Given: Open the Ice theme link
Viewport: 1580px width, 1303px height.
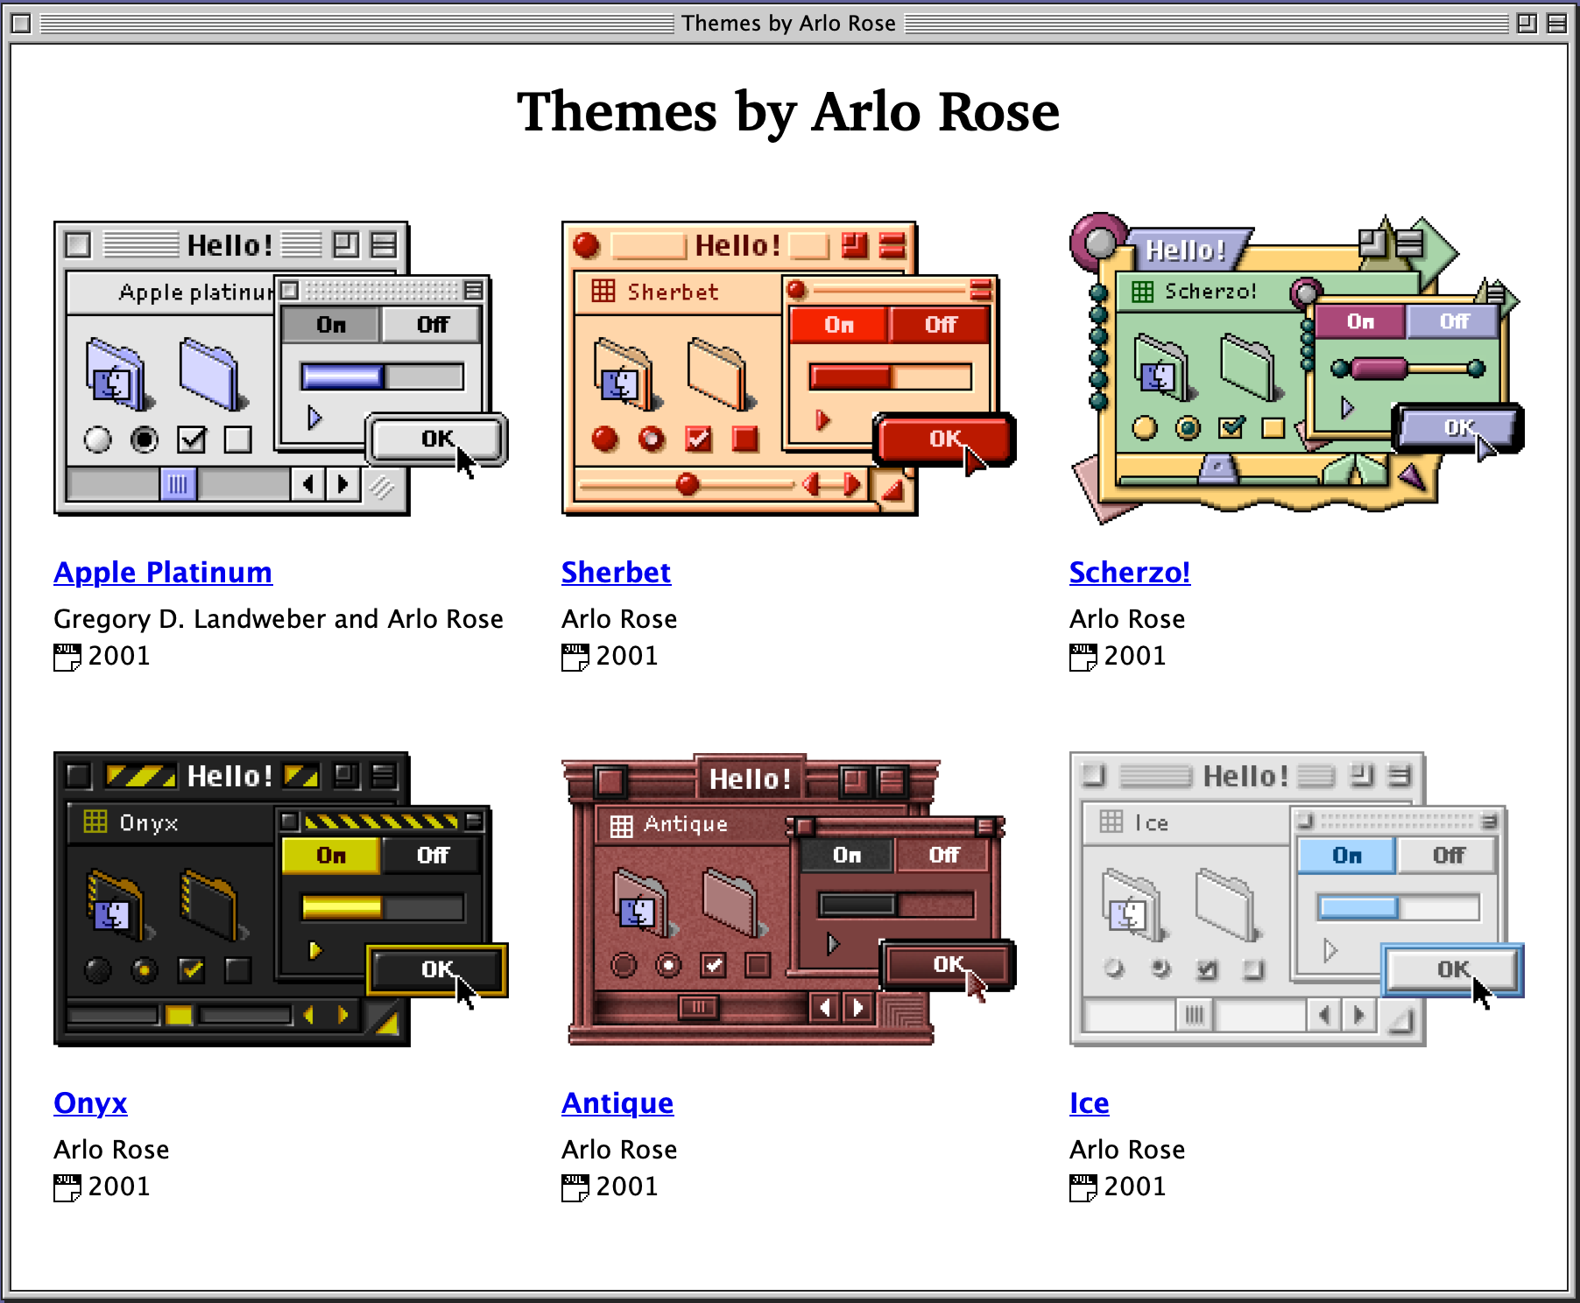Looking at the screenshot, I should click(x=1089, y=1103).
